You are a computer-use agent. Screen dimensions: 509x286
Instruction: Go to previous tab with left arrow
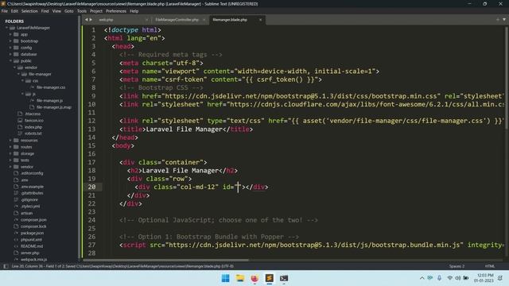coord(87,20)
